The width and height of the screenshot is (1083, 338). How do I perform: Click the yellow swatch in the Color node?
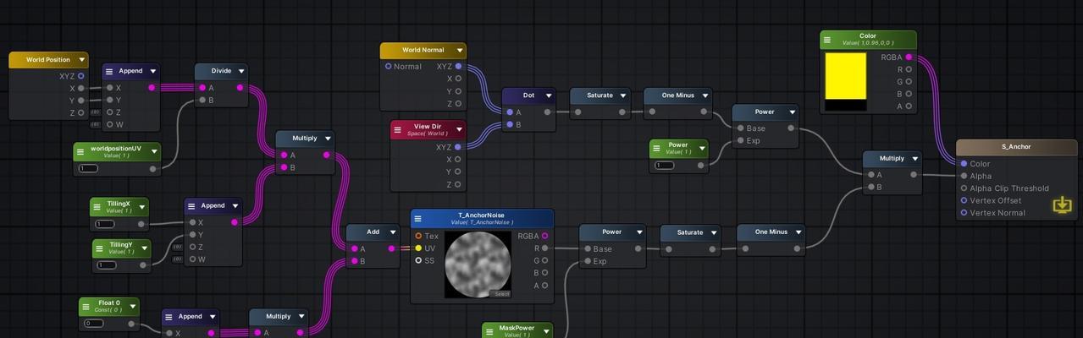point(846,76)
